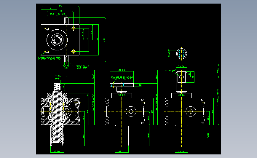
Task: Select bottom diameter label under right view
Action: click(x=181, y=151)
